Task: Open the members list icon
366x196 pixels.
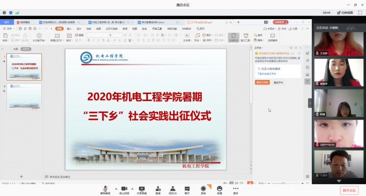Action: pyautogui.click(x=172, y=189)
